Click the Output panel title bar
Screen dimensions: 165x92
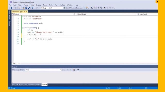(85, 67)
